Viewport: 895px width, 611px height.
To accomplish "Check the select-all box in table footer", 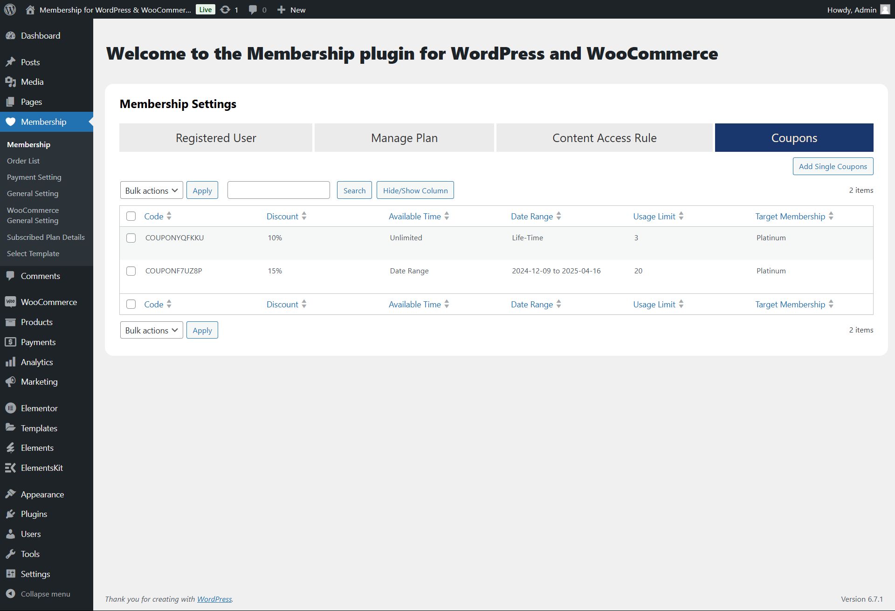I will (x=131, y=304).
